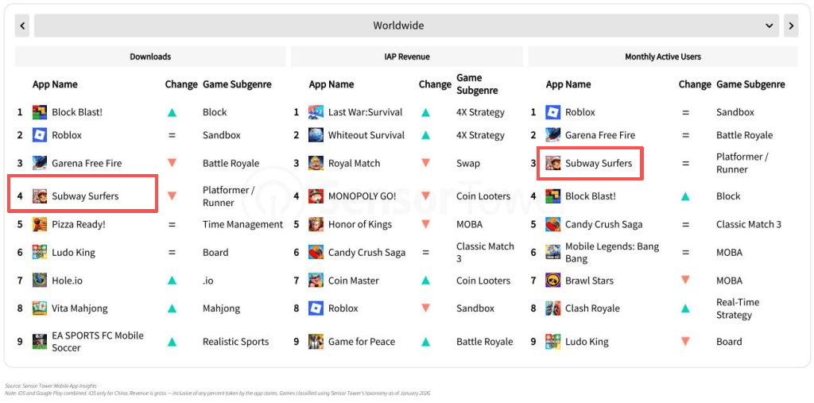Select the Monthly Active Users header

pos(662,56)
